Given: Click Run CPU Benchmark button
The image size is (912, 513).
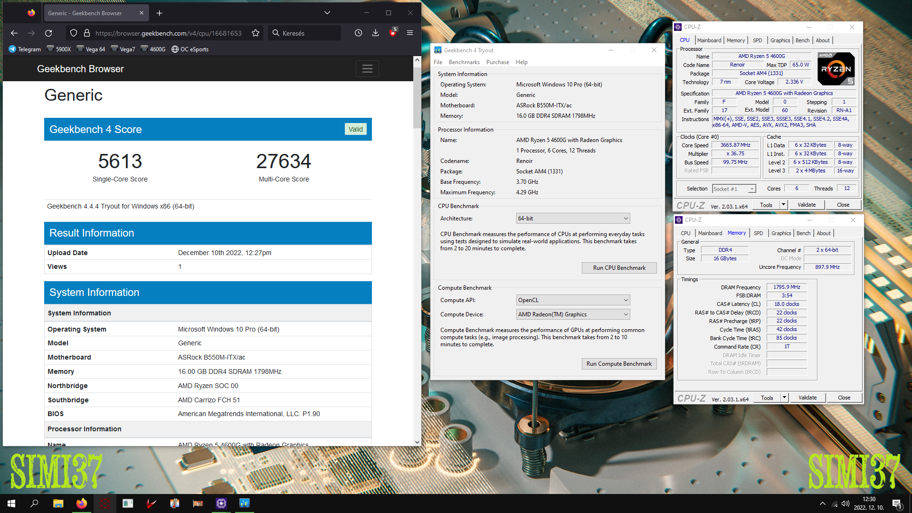Looking at the screenshot, I should pyautogui.click(x=619, y=267).
